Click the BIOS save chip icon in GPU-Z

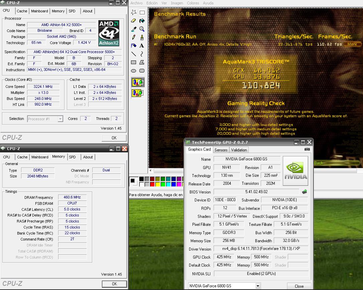tap(305, 192)
